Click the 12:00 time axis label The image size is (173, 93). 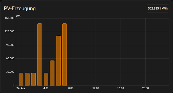tap(96, 88)
